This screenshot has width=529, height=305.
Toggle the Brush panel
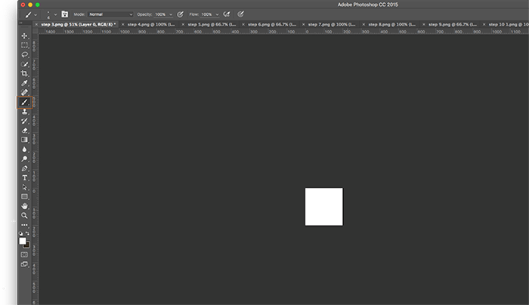(65, 14)
